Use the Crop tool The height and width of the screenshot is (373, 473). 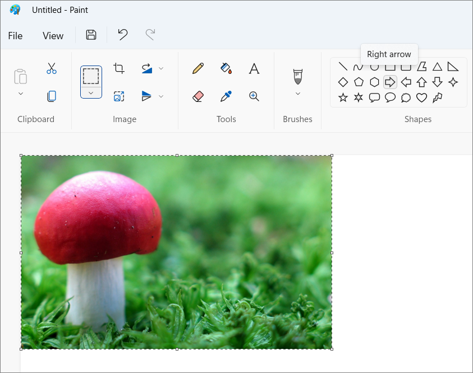pos(119,68)
